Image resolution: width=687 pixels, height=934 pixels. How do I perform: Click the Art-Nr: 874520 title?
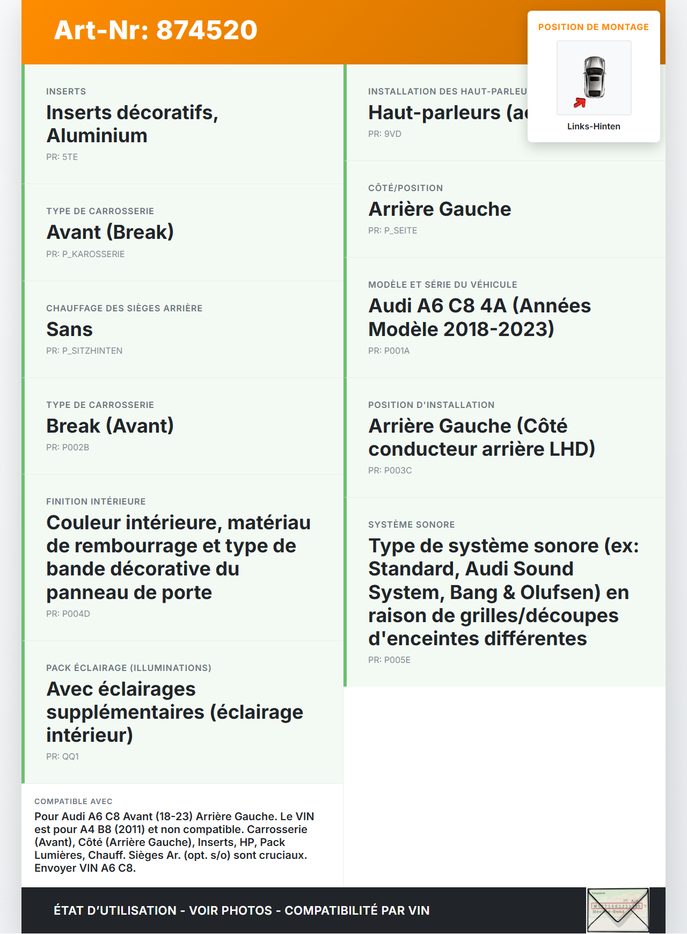pyautogui.click(x=156, y=30)
